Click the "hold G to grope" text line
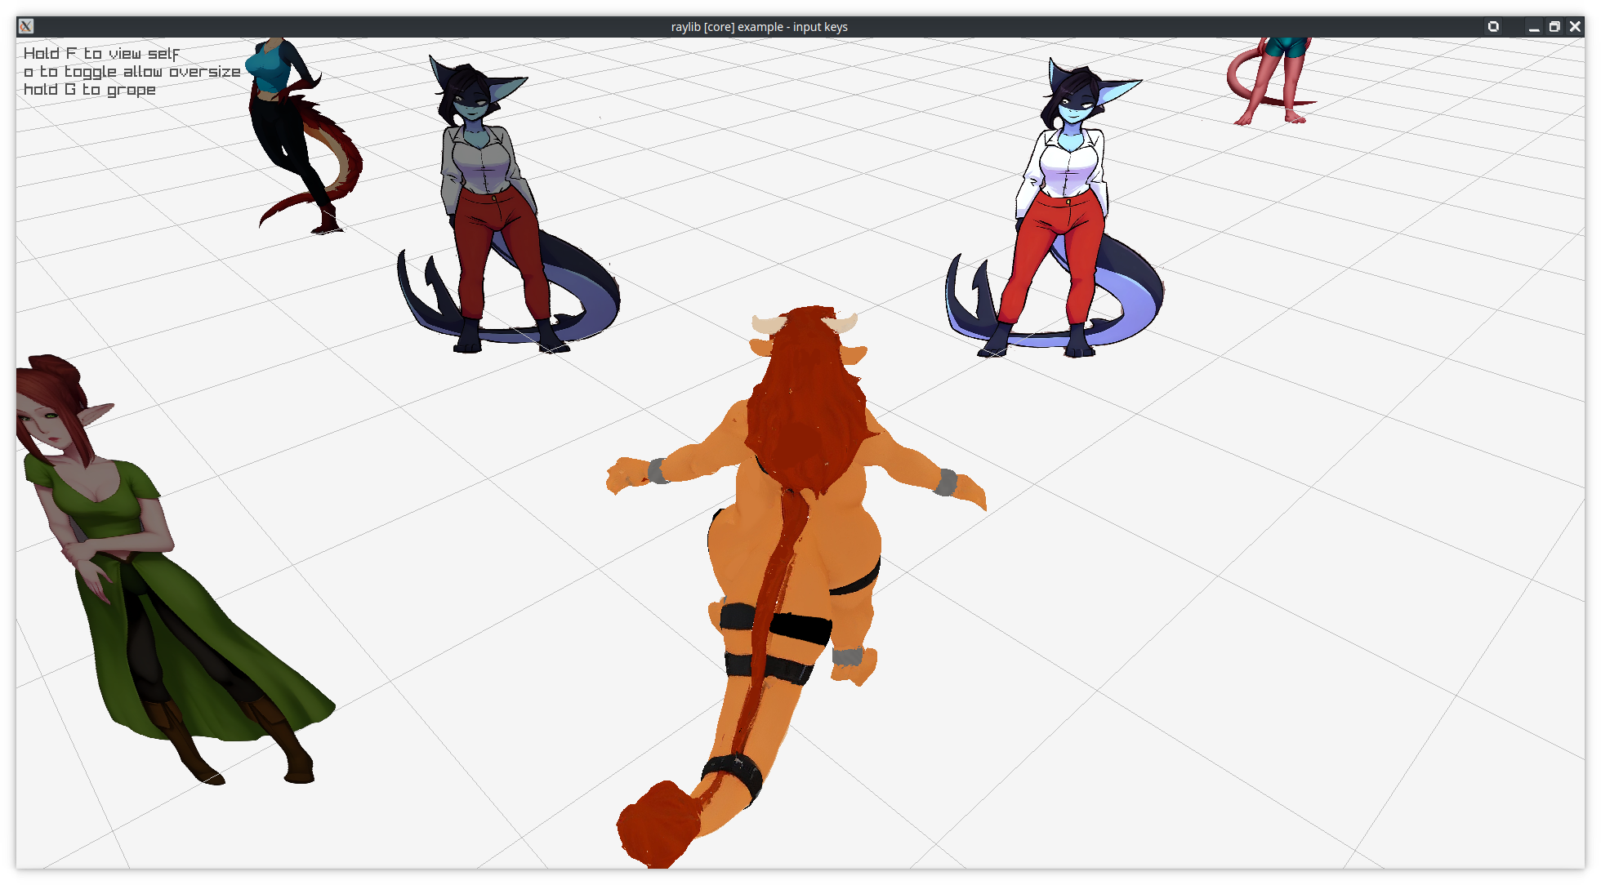 [90, 90]
